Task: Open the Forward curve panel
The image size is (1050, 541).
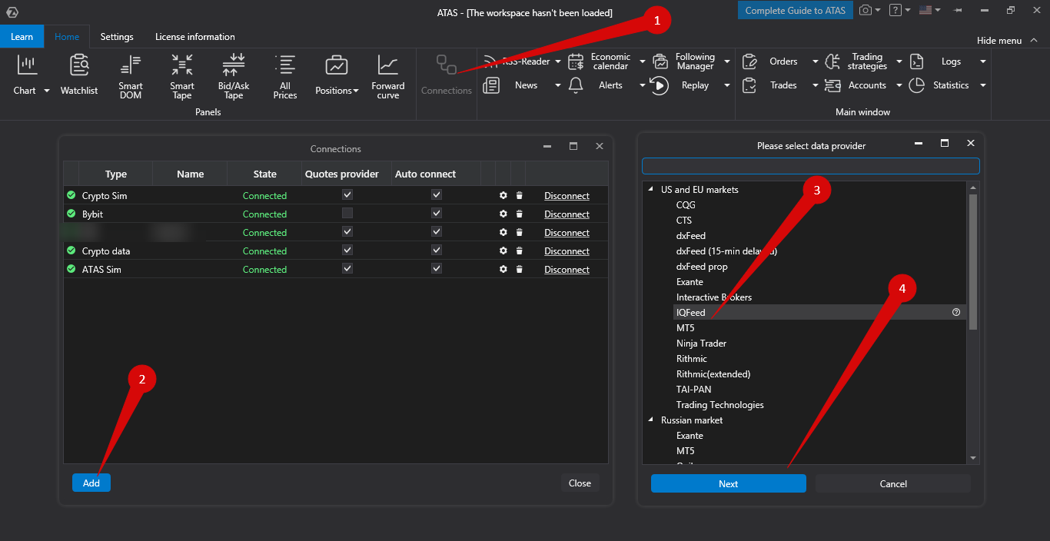Action: click(x=388, y=77)
